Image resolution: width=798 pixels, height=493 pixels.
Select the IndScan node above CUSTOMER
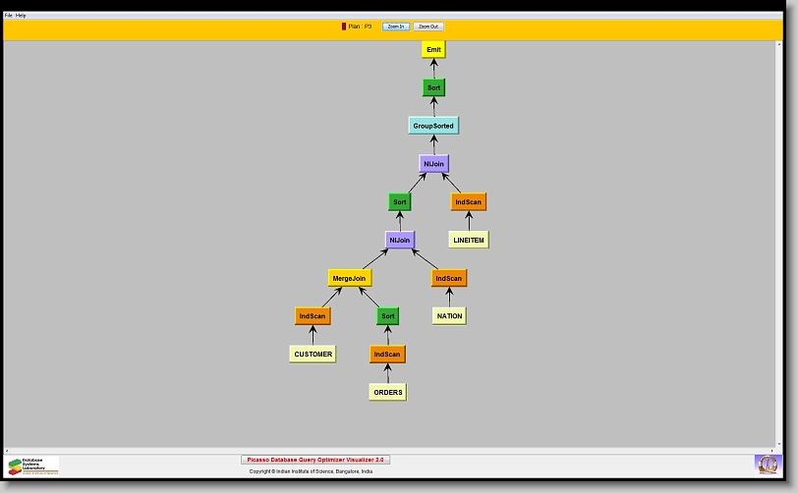click(x=313, y=316)
